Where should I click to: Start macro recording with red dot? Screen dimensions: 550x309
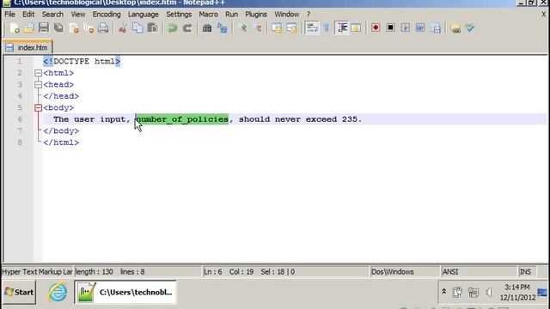point(376,28)
